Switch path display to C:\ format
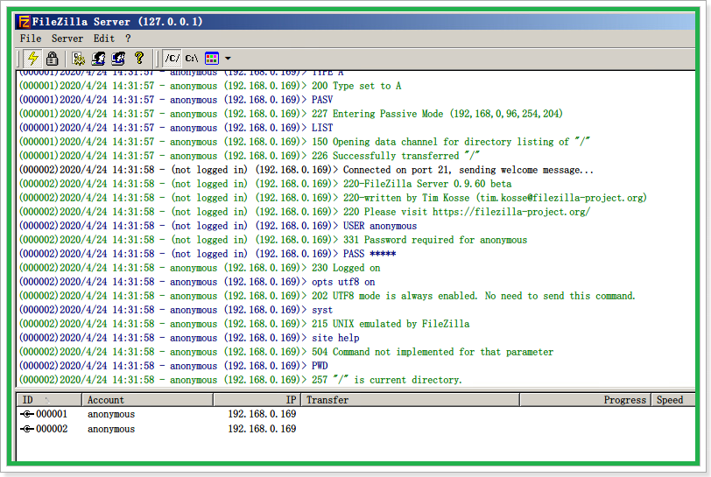The image size is (711, 477). (x=192, y=58)
